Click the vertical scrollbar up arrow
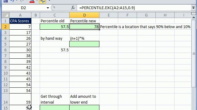The image size is (197, 110). tap(194, 17)
